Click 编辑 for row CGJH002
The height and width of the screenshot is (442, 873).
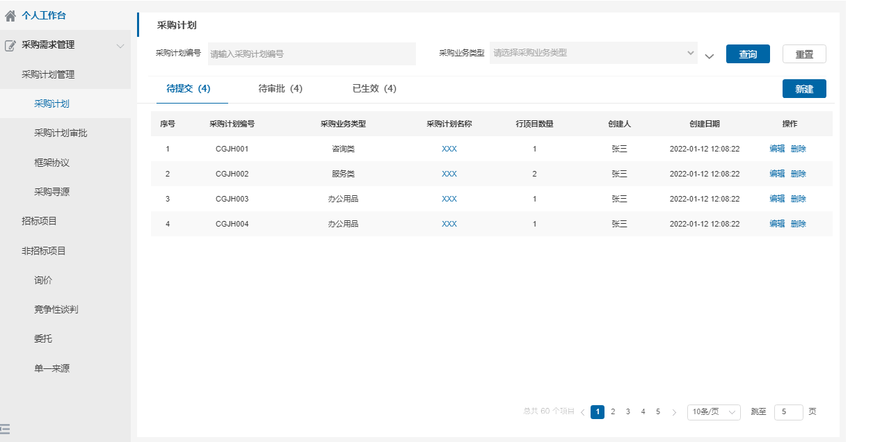click(x=777, y=174)
